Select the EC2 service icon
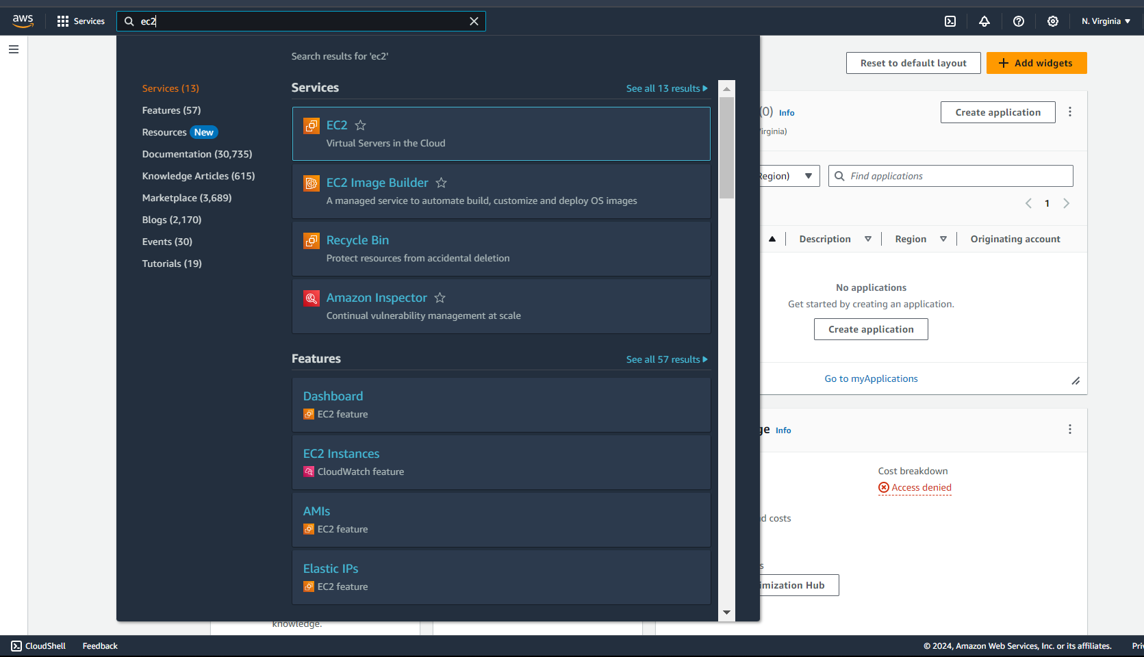This screenshot has height=657, width=1144. (x=312, y=125)
